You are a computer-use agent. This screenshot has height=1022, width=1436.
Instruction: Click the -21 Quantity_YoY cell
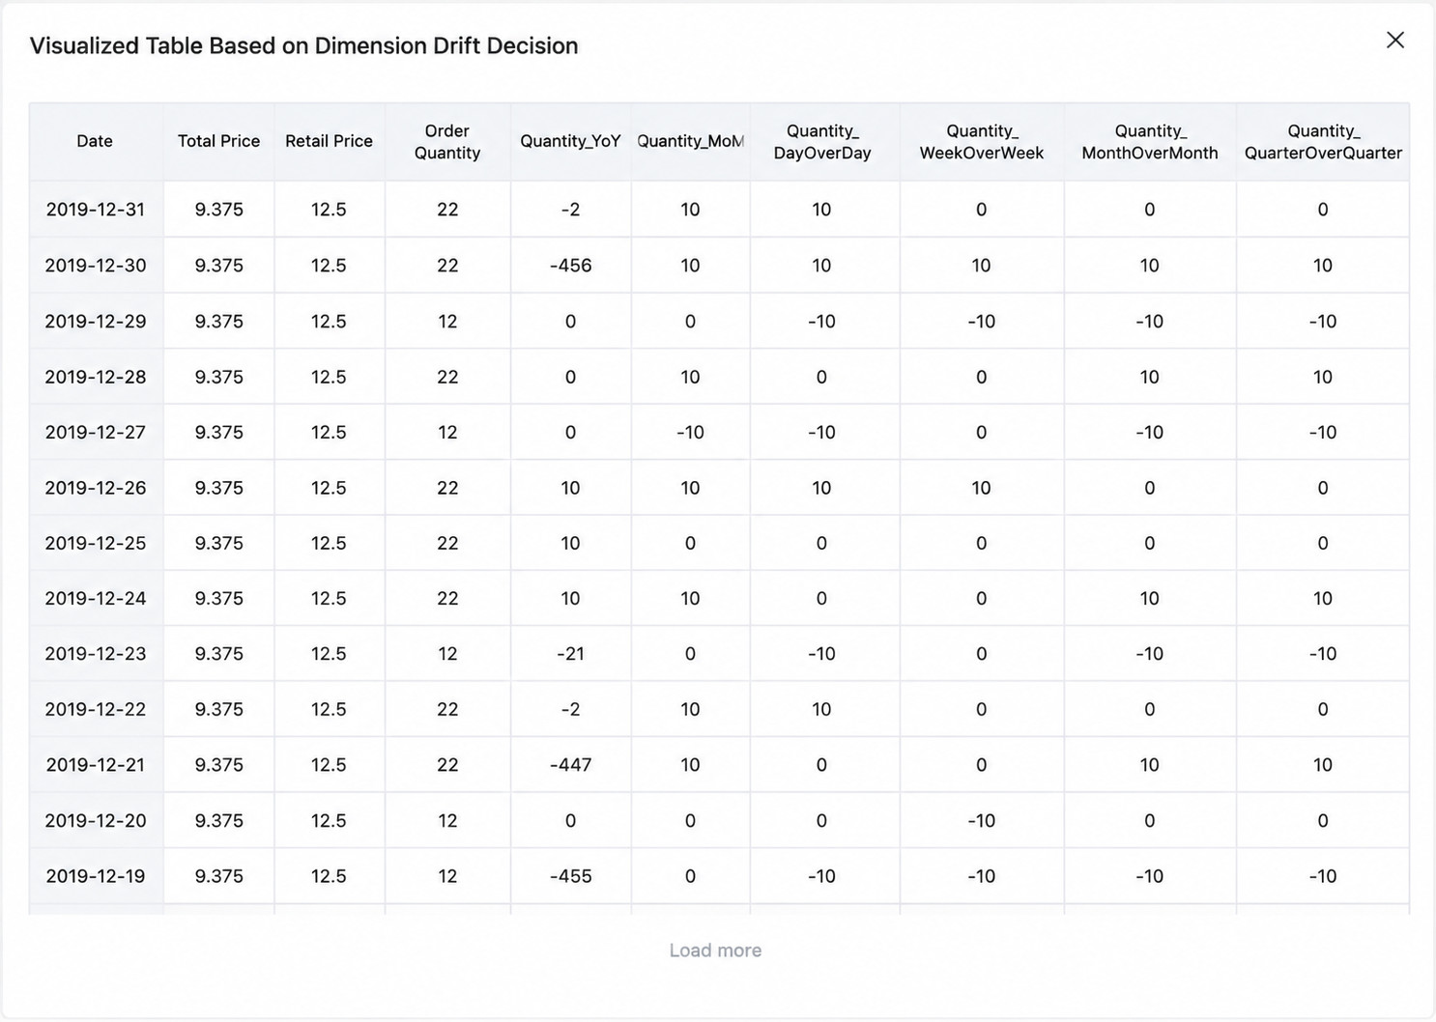[x=570, y=654]
